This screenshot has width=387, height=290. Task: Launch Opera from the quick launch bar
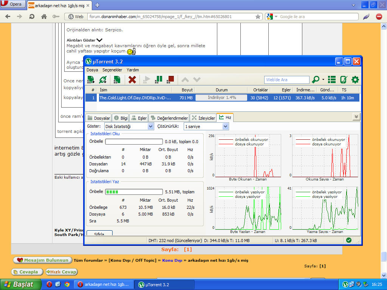[x=49, y=284]
